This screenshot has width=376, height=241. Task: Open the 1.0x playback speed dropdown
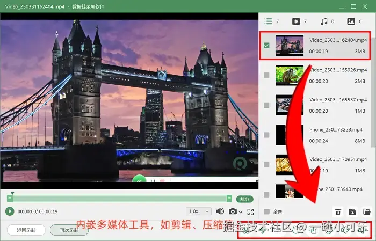point(199,211)
